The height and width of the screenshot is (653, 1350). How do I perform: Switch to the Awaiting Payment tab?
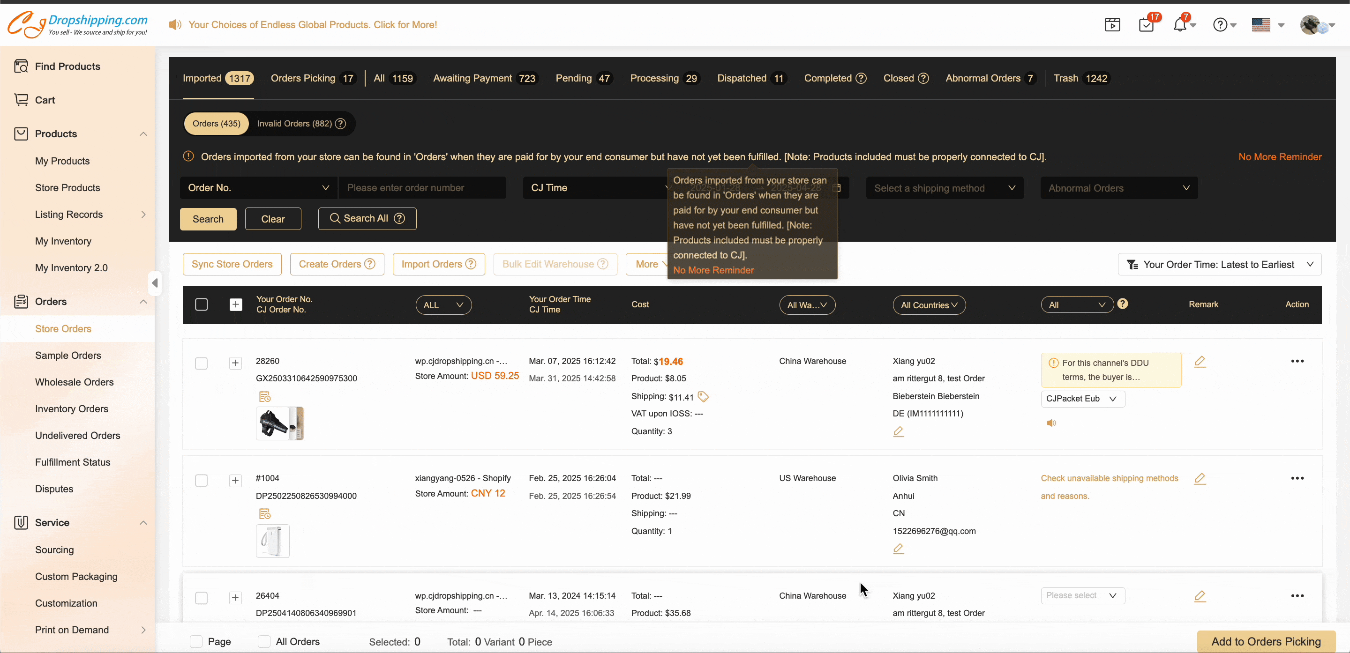pyautogui.click(x=485, y=78)
